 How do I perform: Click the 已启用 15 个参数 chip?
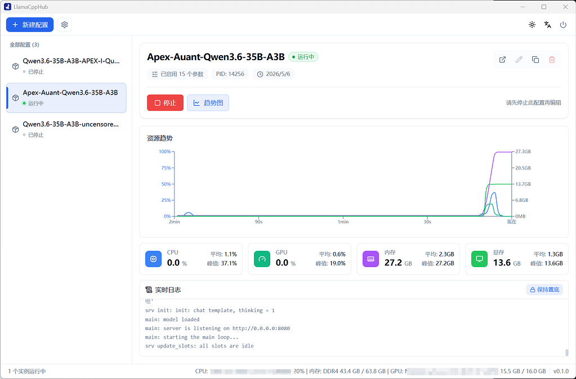click(177, 74)
